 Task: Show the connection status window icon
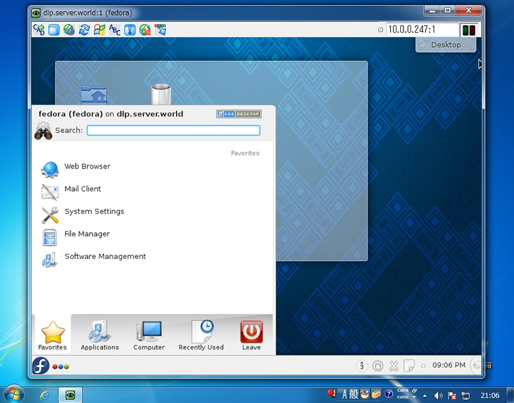tap(130, 30)
